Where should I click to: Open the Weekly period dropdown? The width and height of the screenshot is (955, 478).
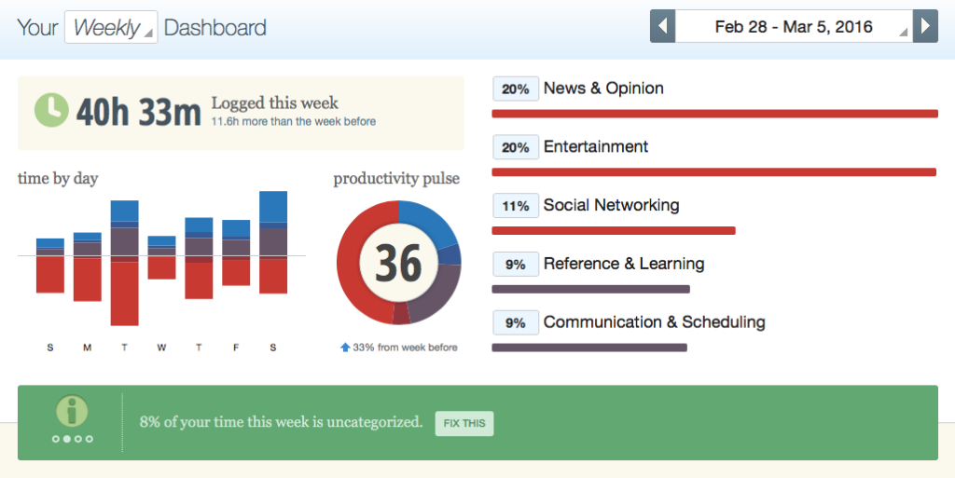110,27
